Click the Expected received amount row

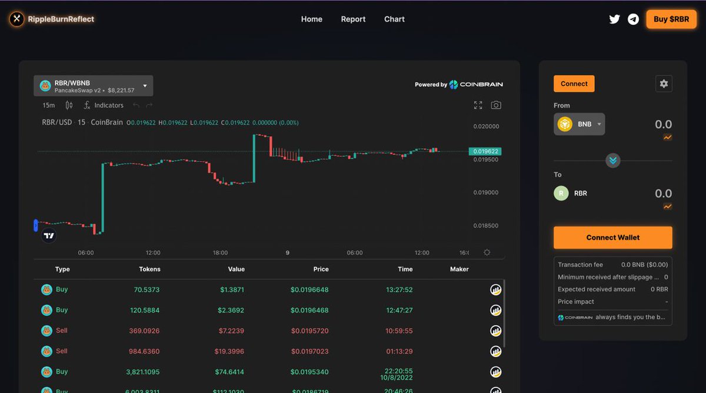pos(612,289)
